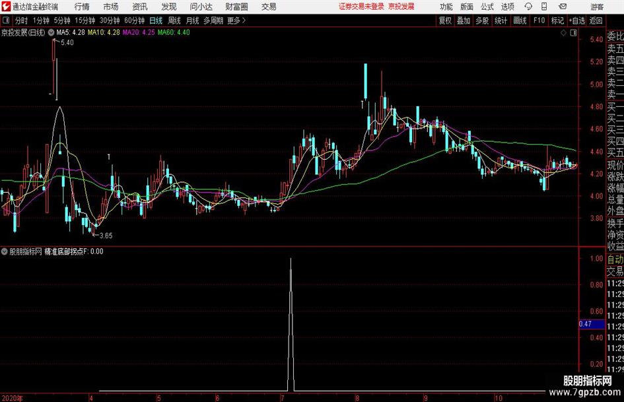Switch to the 1分钟 period tab
This screenshot has height=402, width=624.
41,20
